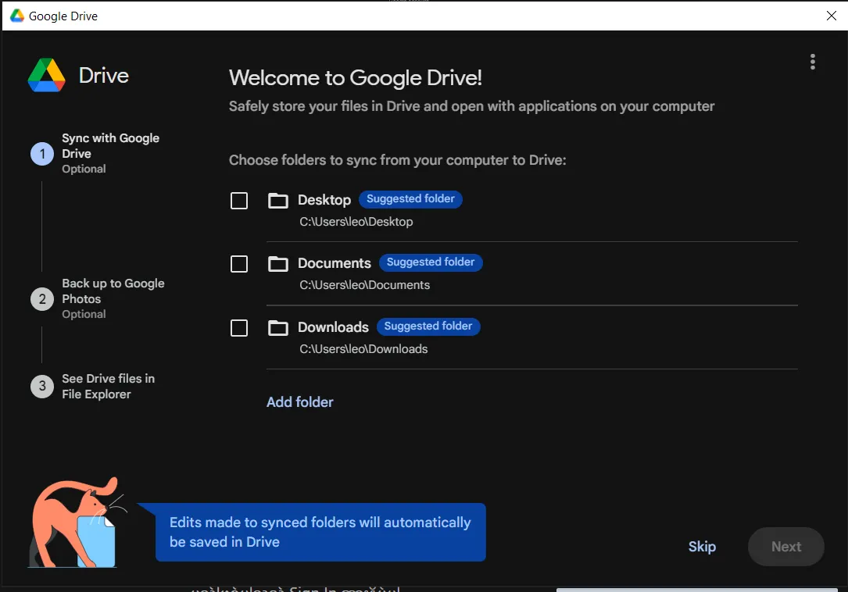Click the Downloads folder icon
The width and height of the screenshot is (848, 592).
point(278,327)
